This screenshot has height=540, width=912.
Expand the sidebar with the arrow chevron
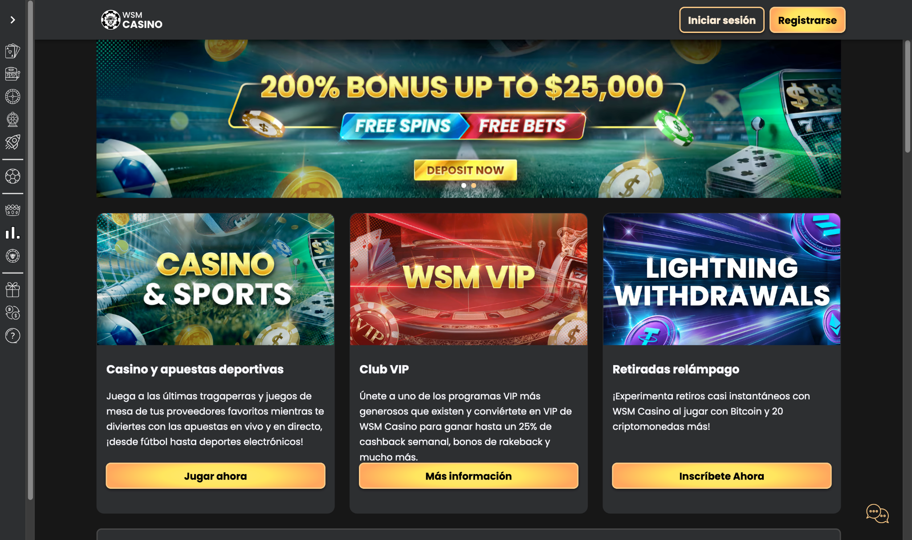point(12,20)
